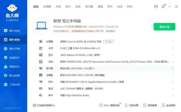
Task: Click the 驱动检测 gear icon
Action: (6, 76)
